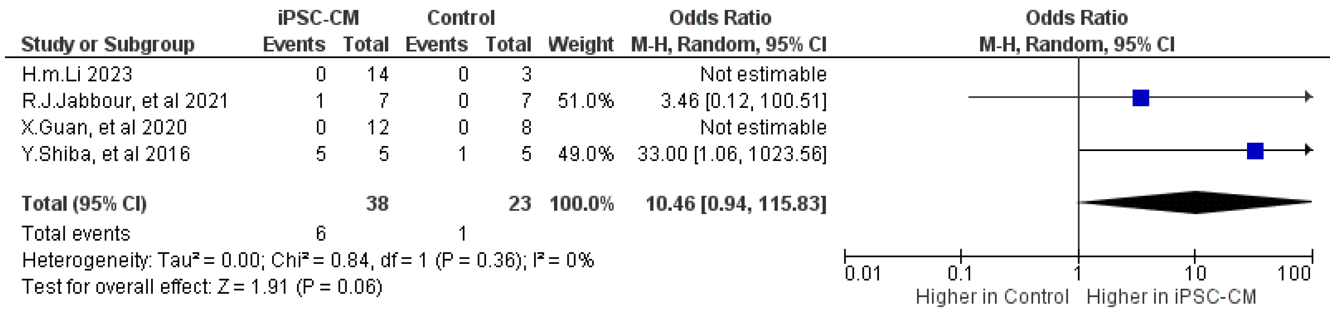Click the Total (95% CI) row label
The height and width of the screenshot is (314, 1338).
coord(83,204)
